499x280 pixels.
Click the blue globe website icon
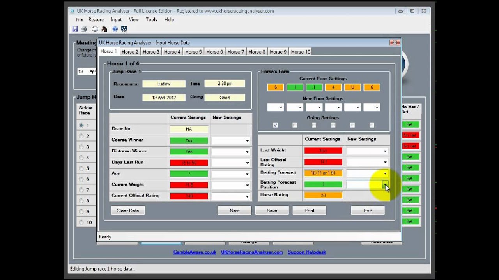pyautogui.click(x=115, y=29)
